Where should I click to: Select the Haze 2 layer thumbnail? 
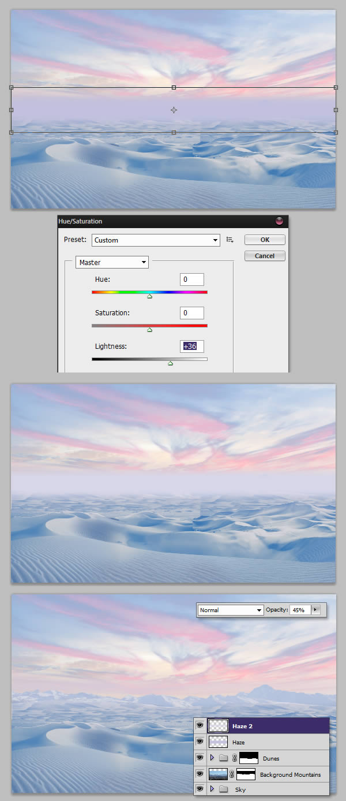218,726
